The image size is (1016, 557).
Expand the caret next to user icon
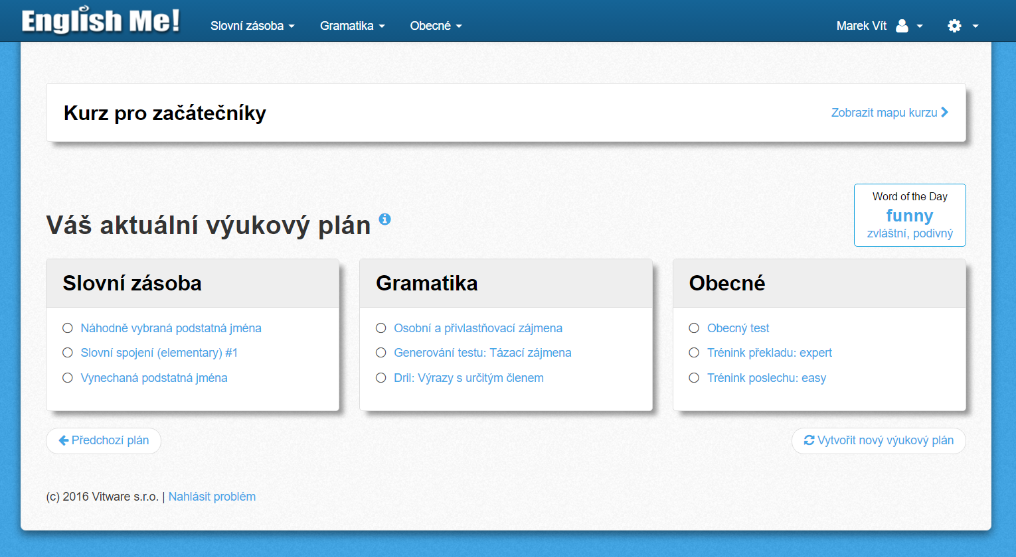tap(920, 27)
